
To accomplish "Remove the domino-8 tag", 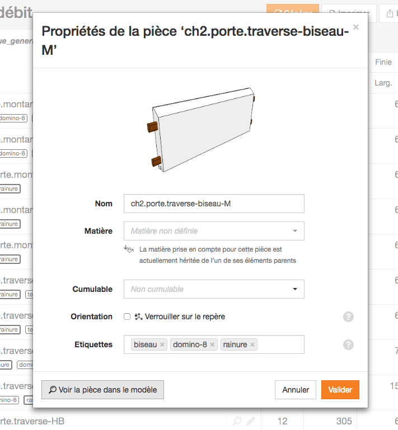I will pyautogui.click(x=212, y=344).
